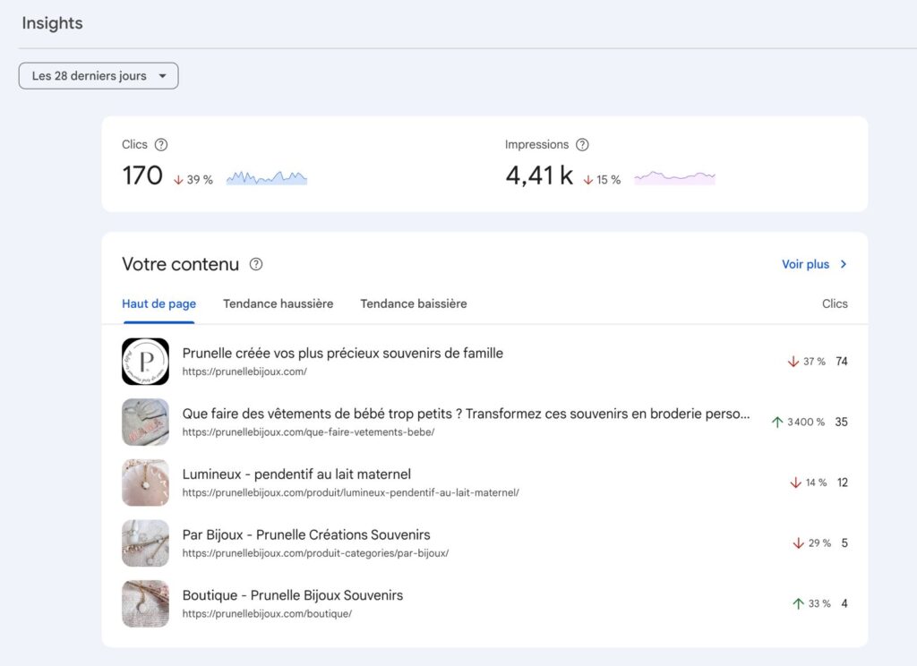Click the Clics sparkline chart

pyautogui.click(x=267, y=178)
